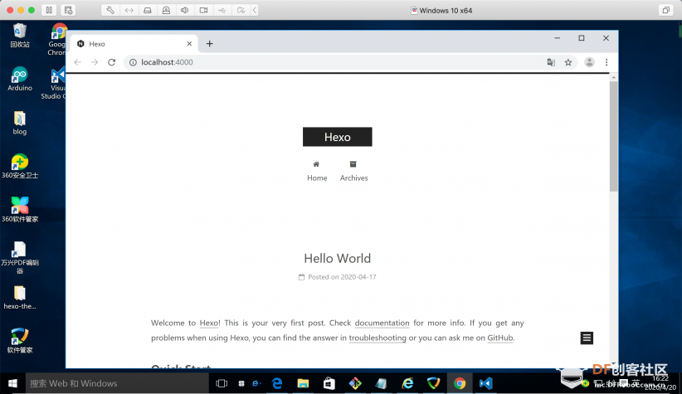Open Internet Explorer from taskbar
This screenshot has width=682, height=394.
point(407,383)
